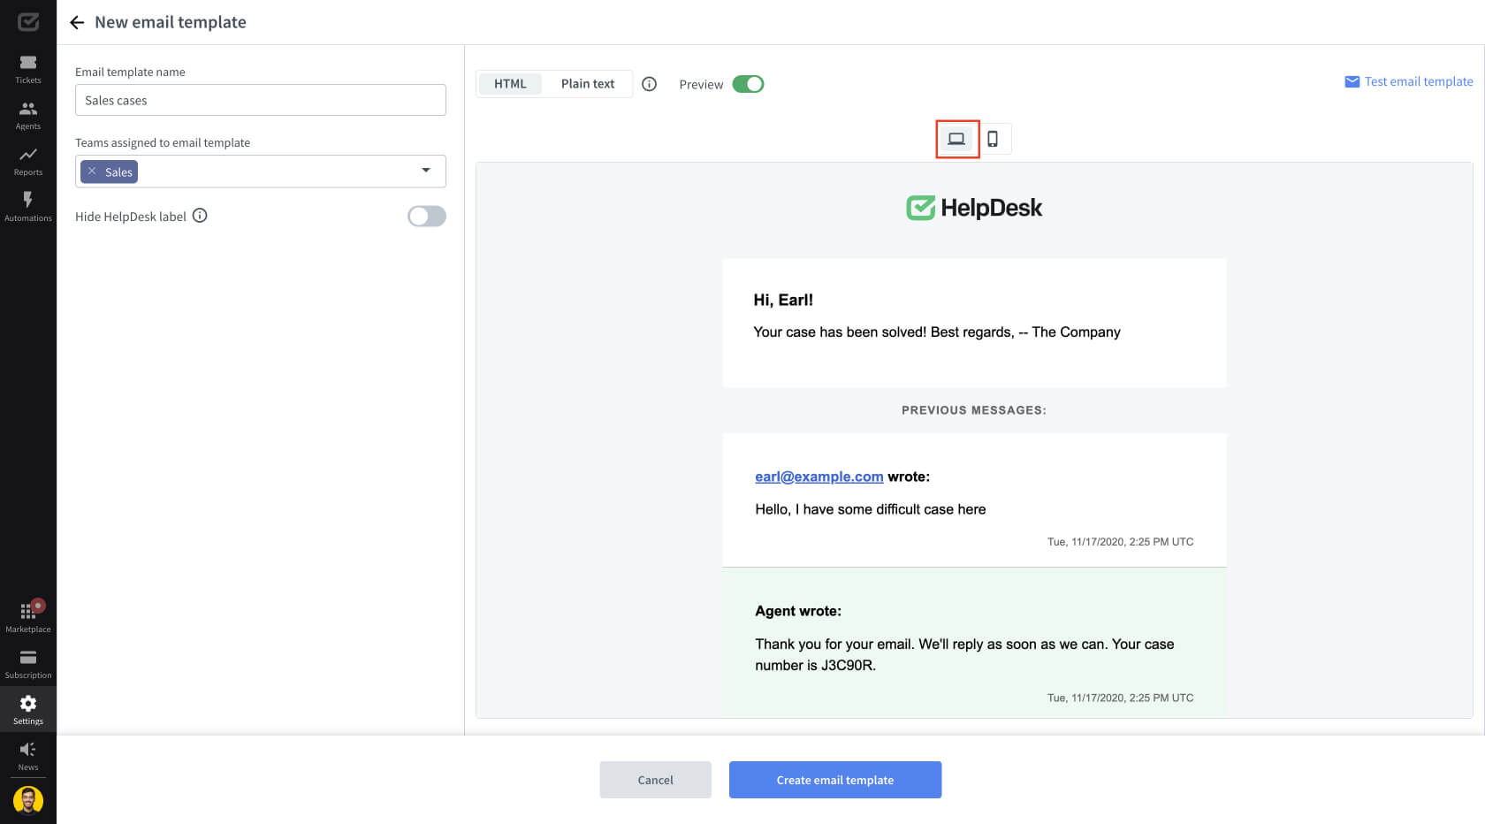Enable the Hide HelpDesk label toggle
The height and width of the screenshot is (824, 1485).
coord(427,217)
